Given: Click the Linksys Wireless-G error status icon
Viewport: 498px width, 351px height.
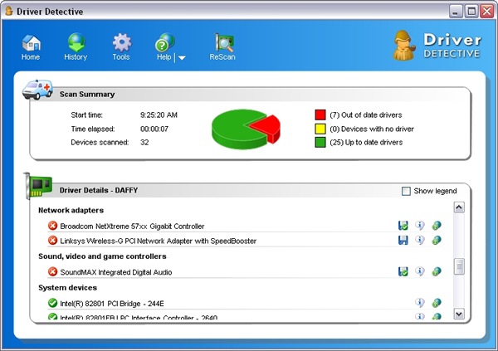Looking at the screenshot, I should (x=52, y=241).
